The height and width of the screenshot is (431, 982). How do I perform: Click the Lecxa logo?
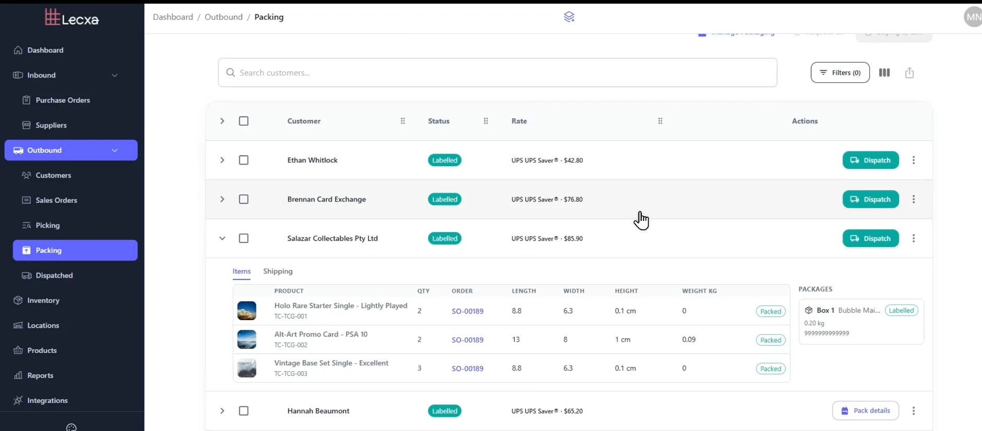point(72,18)
